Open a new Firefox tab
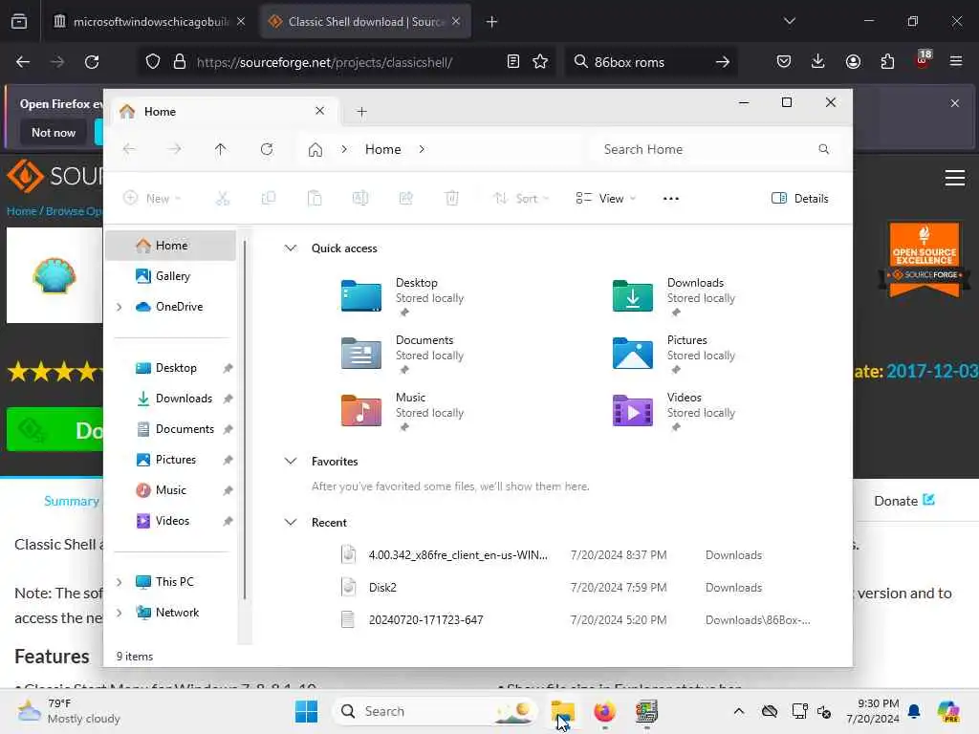 (491, 22)
